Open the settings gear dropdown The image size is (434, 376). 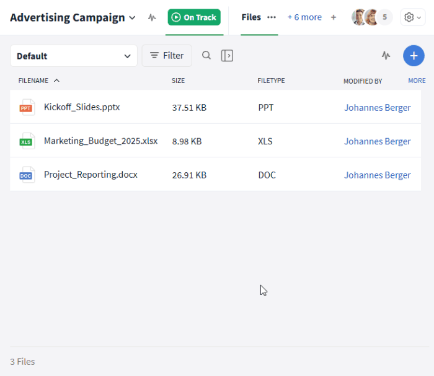click(412, 17)
